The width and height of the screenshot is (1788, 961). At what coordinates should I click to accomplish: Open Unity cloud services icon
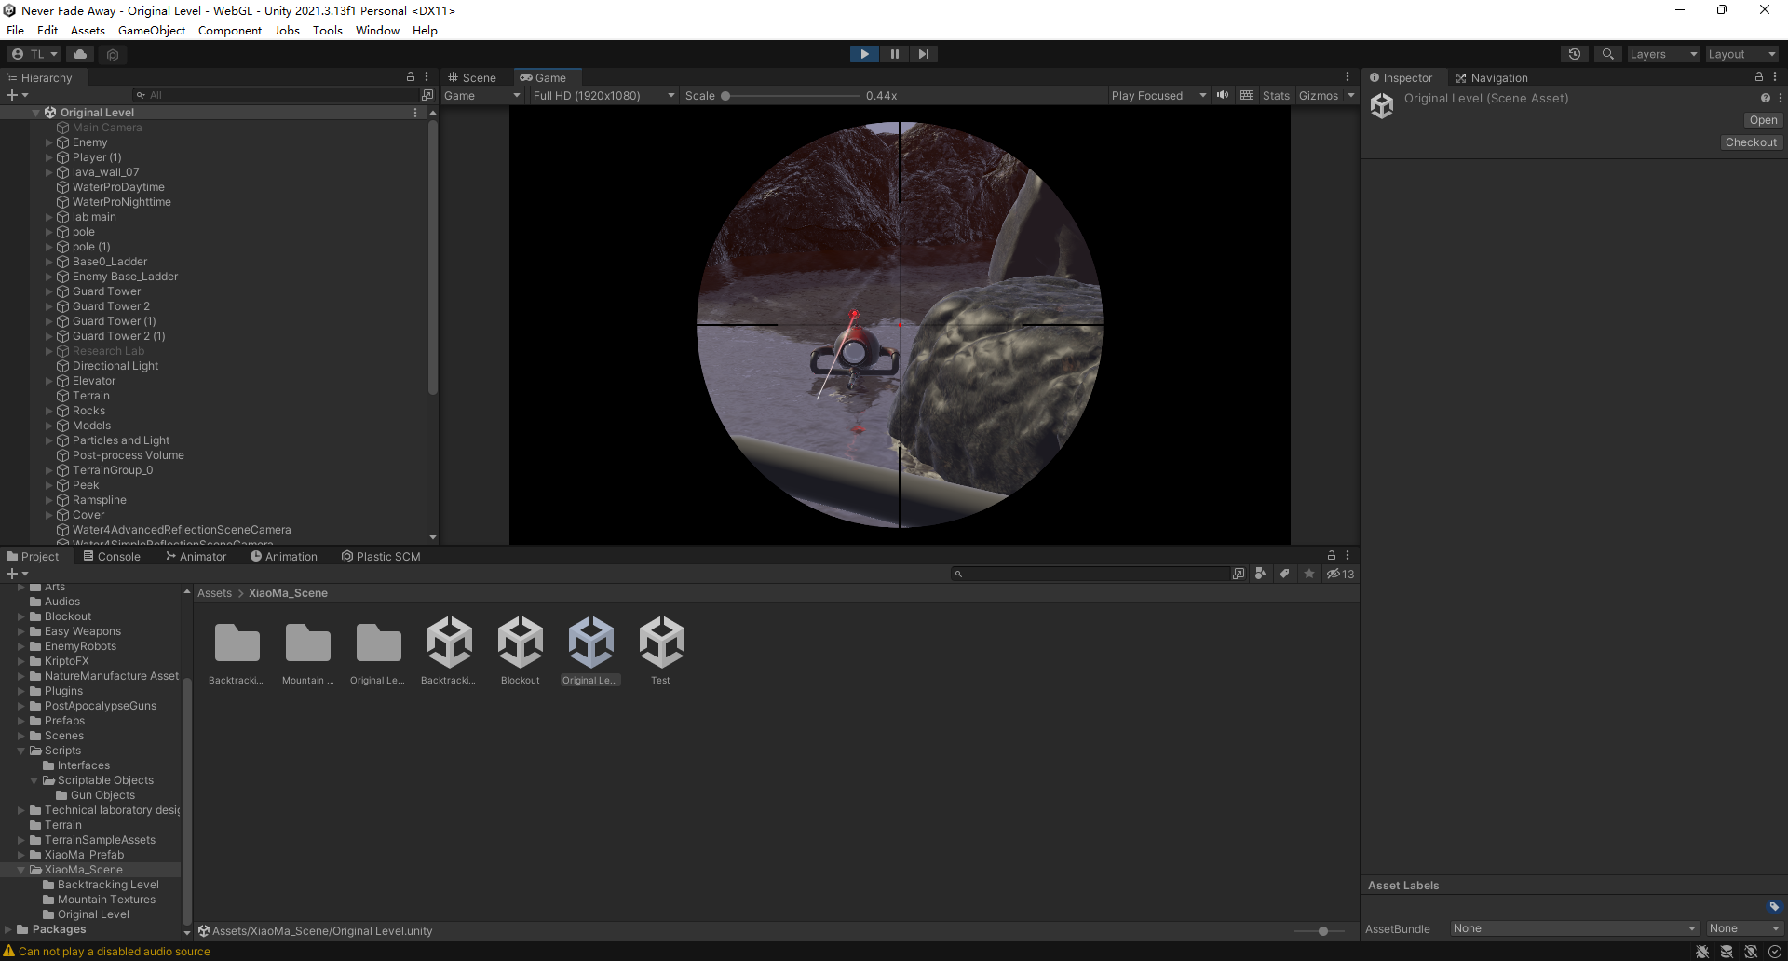(x=80, y=54)
